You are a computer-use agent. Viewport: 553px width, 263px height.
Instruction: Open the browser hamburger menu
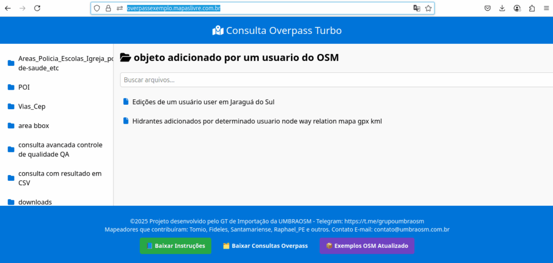tap(546, 9)
